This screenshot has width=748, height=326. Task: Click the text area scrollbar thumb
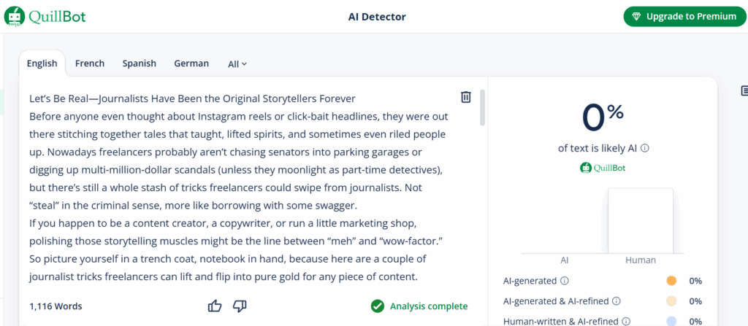pyautogui.click(x=483, y=108)
